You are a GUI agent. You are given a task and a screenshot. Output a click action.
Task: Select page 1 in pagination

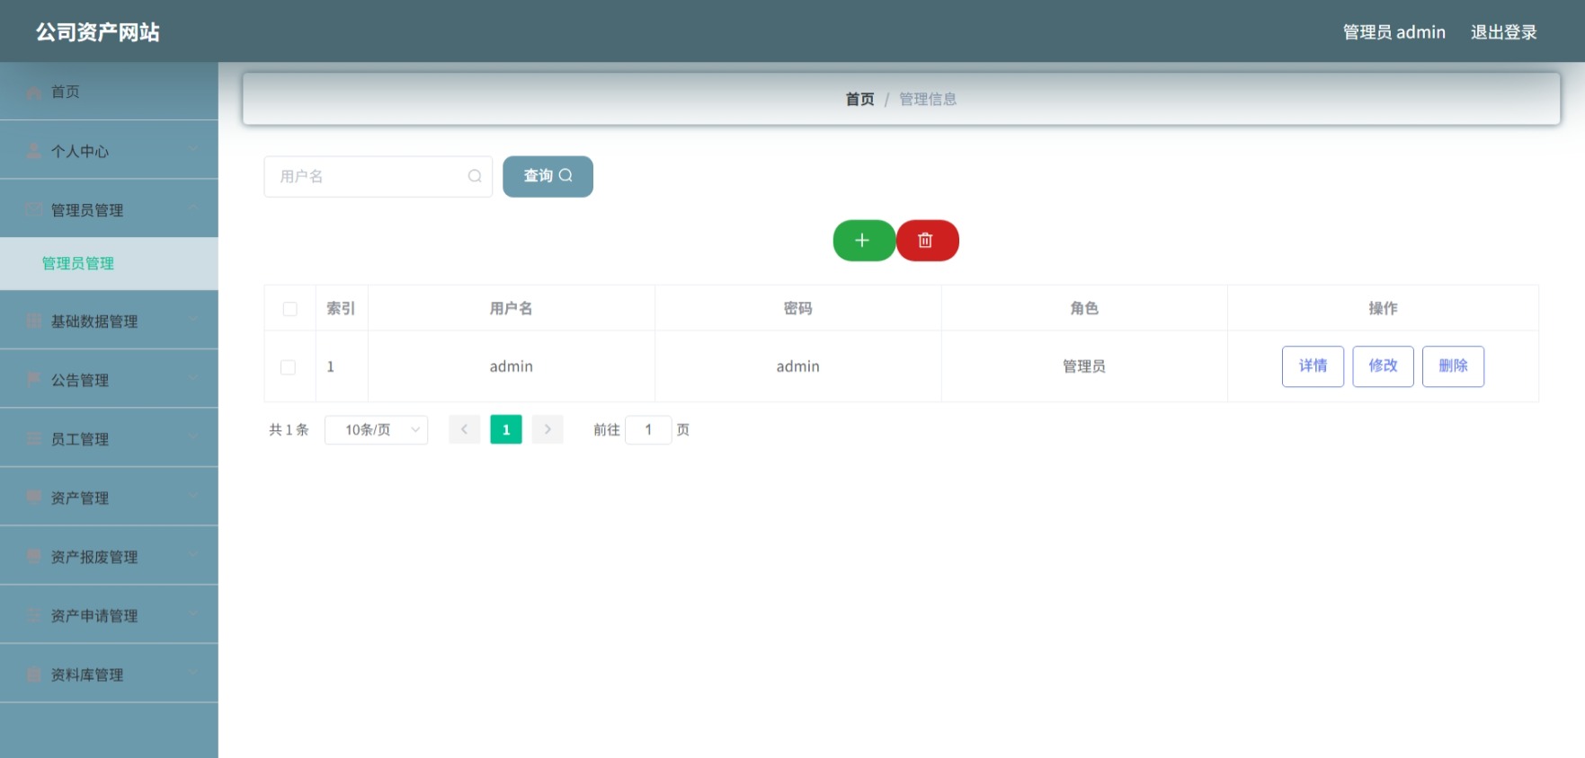(506, 429)
